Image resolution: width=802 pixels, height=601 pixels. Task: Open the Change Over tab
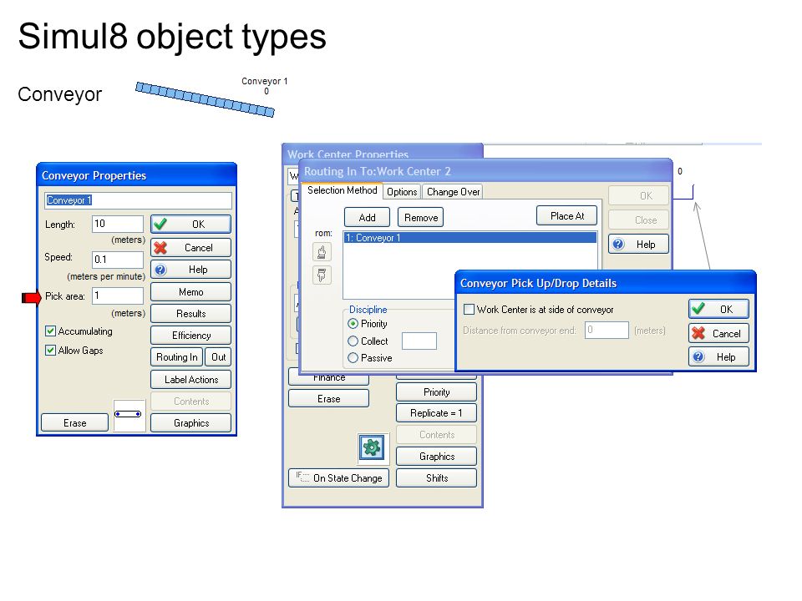tap(453, 192)
